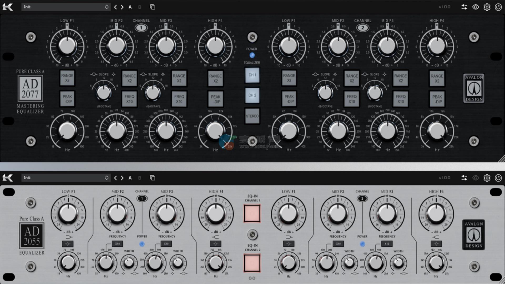Click AD2055 channel 1 MID F3 X10 button

point(166,244)
